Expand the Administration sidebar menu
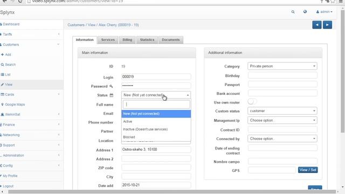The height and width of the screenshot is (194, 345). point(31,155)
